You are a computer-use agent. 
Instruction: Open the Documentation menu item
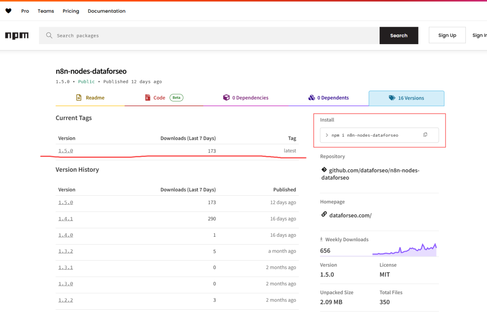click(x=106, y=11)
